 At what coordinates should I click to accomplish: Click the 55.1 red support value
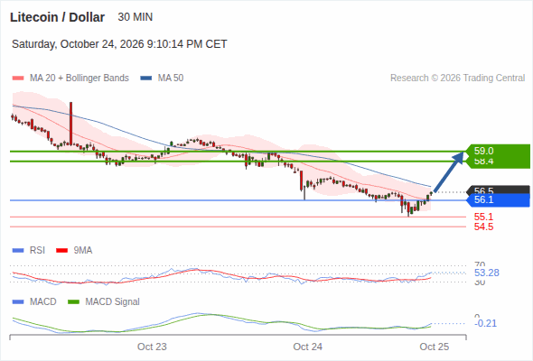click(x=483, y=217)
